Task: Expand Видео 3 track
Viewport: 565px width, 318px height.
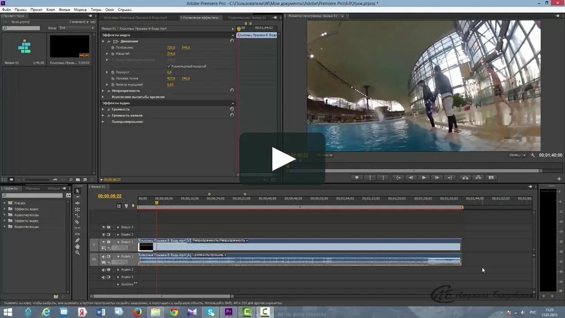Action: click(118, 227)
